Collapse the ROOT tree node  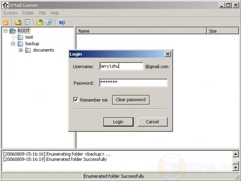(5, 31)
